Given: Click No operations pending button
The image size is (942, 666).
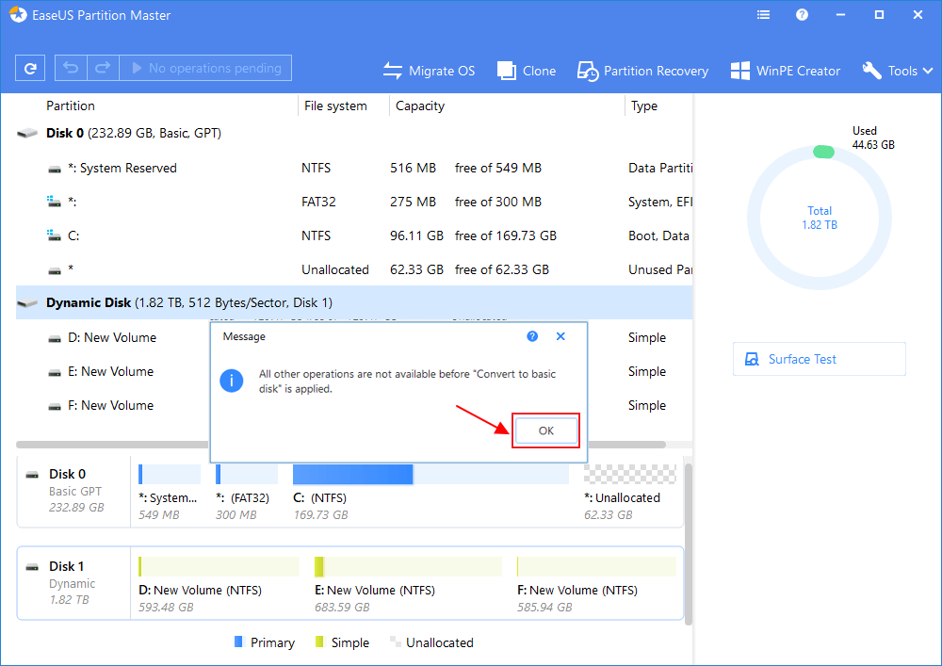Looking at the screenshot, I should point(205,69).
